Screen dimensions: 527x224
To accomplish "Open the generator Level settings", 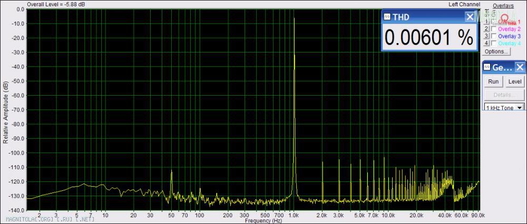I will [x=514, y=82].
